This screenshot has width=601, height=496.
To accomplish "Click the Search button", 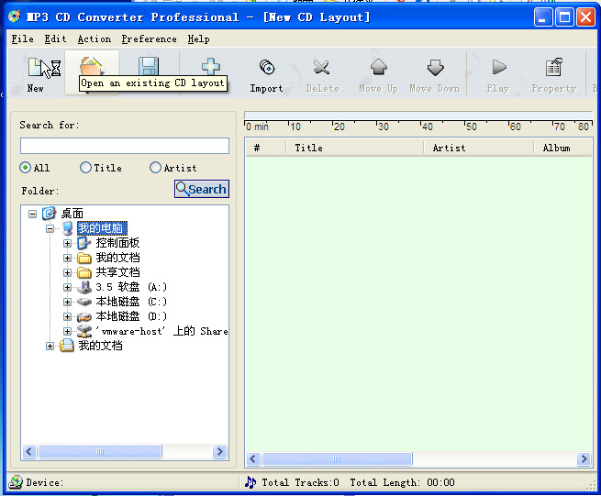I will tap(202, 189).
